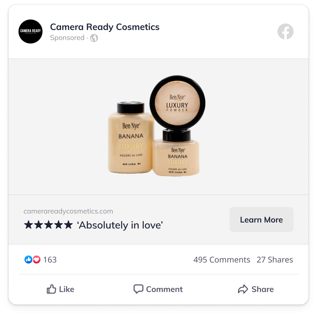Click the Learn More button
Image resolution: width=317 pixels, height=317 pixels.
(x=261, y=219)
